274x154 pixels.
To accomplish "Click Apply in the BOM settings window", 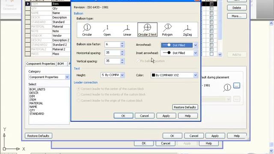I will coord(215,136).
